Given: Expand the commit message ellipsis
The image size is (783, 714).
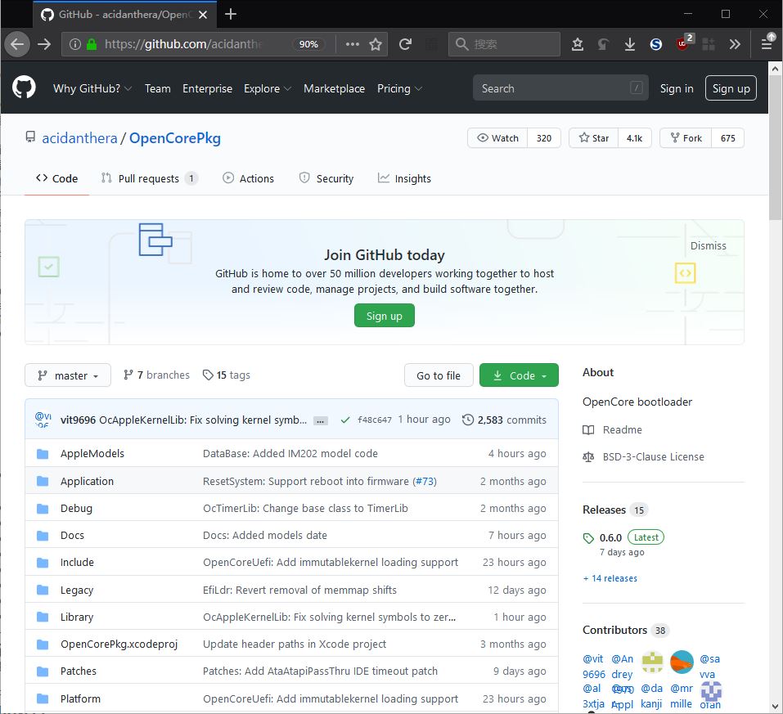Looking at the screenshot, I should tap(321, 420).
